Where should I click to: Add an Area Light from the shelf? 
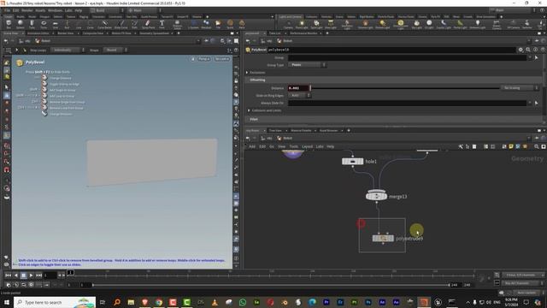(x=331, y=24)
